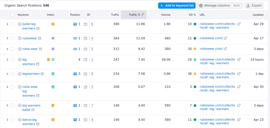
Task: Open SERP view icon next to 'legwarmers'
Action: coord(42,74)
